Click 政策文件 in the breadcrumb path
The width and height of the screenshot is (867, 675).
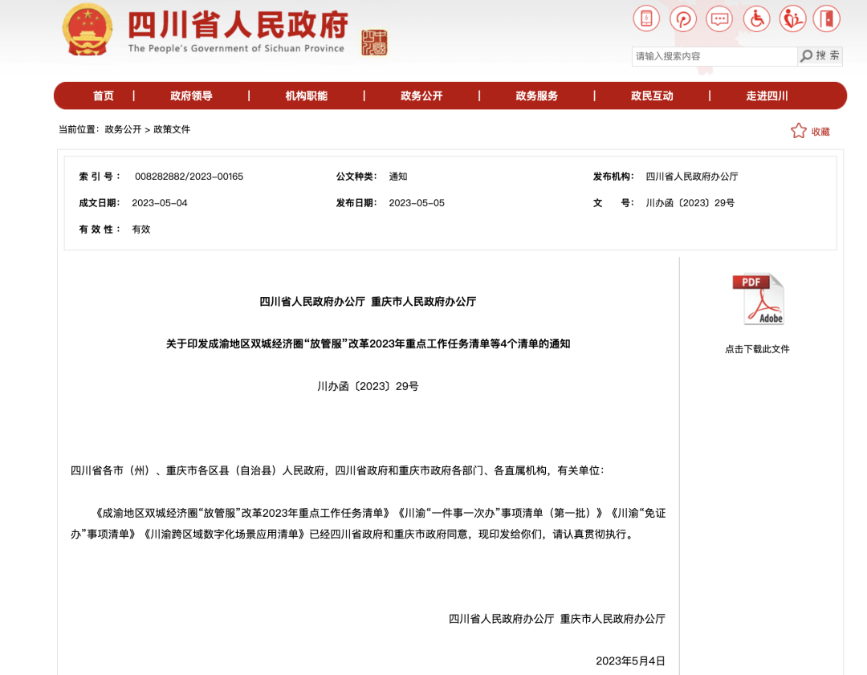pyautogui.click(x=172, y=129)
